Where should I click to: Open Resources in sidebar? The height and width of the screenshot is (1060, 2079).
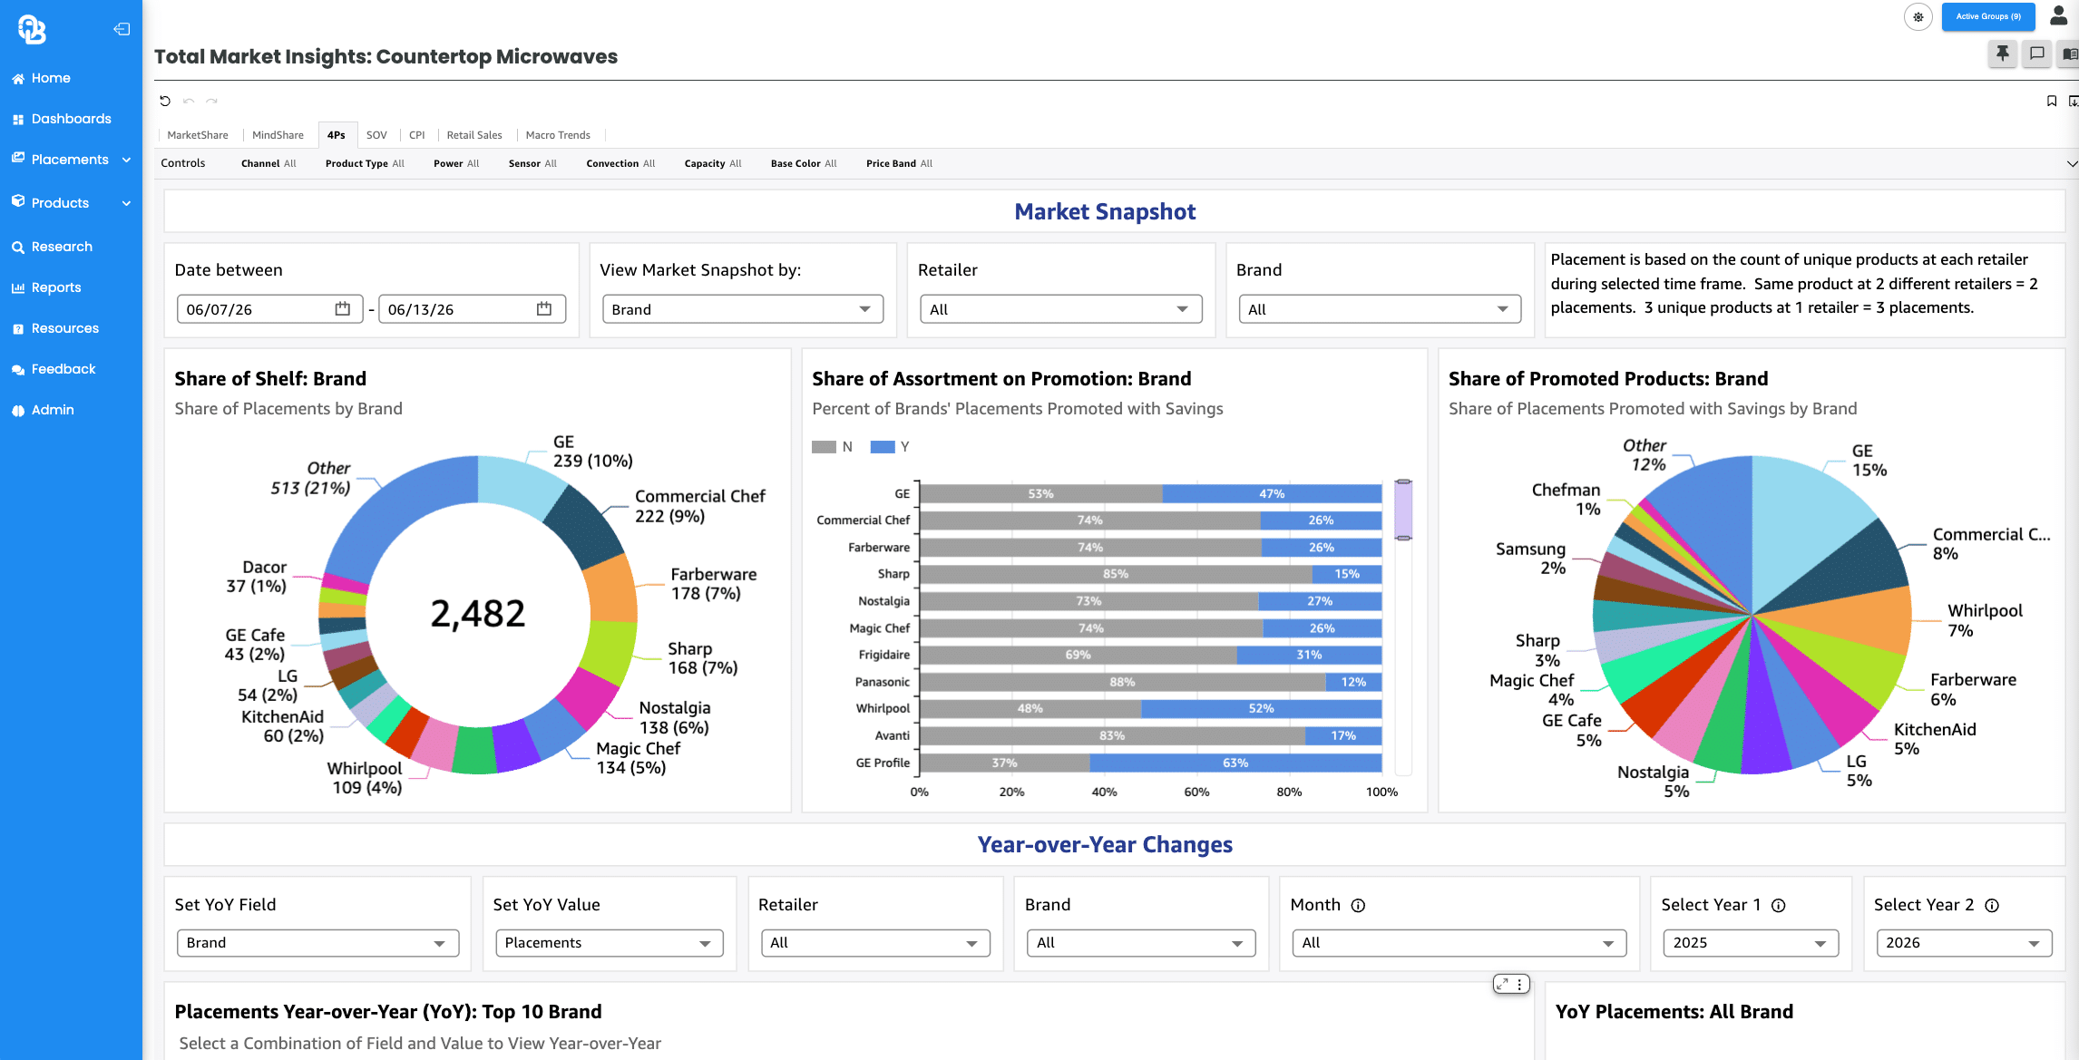(65, 328)
